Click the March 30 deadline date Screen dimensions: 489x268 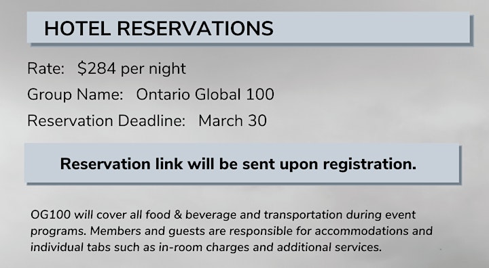click(x=233, y=120)
